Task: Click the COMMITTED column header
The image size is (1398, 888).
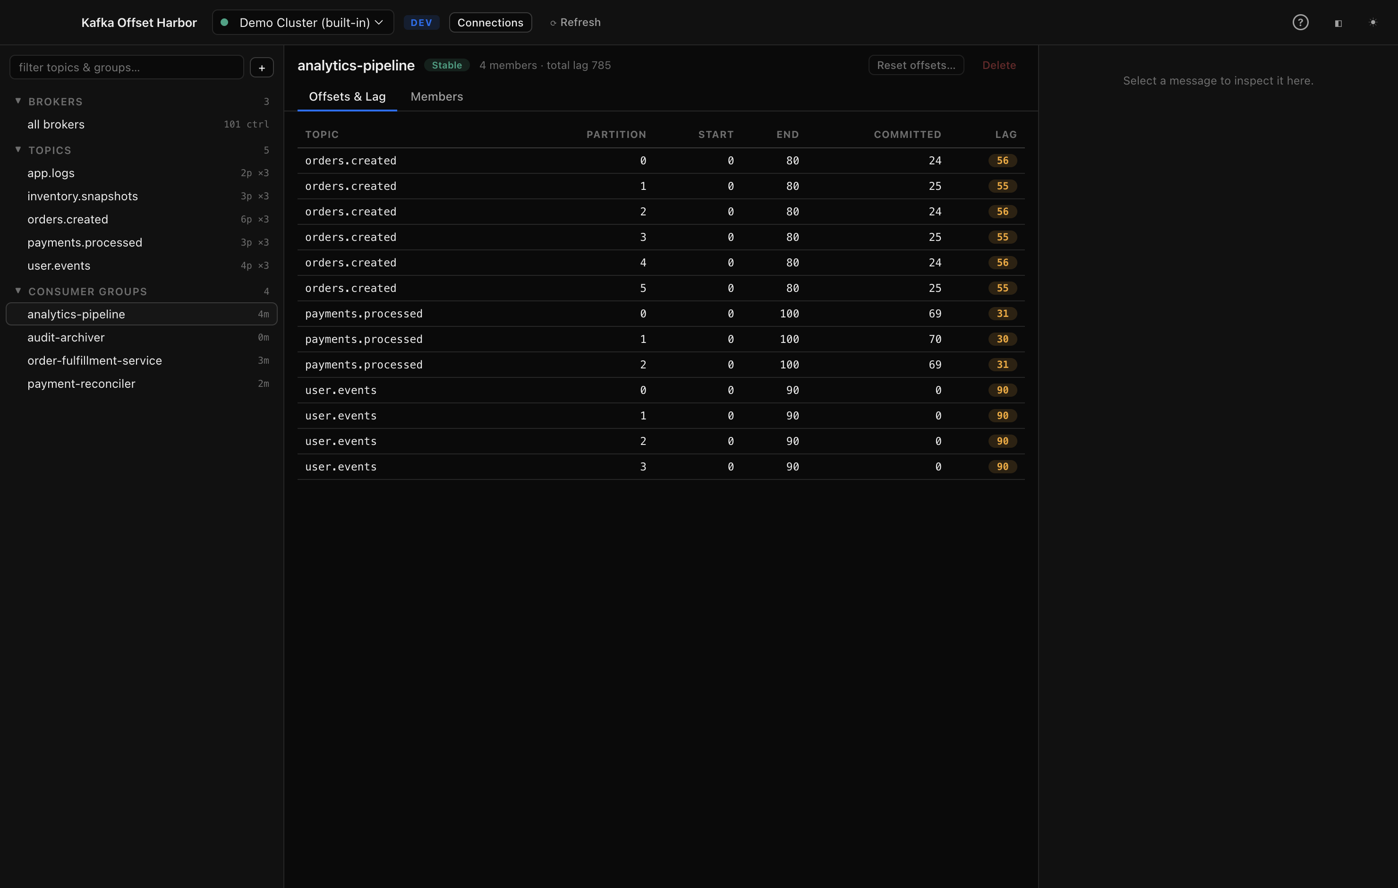Action: click(907, 135)
